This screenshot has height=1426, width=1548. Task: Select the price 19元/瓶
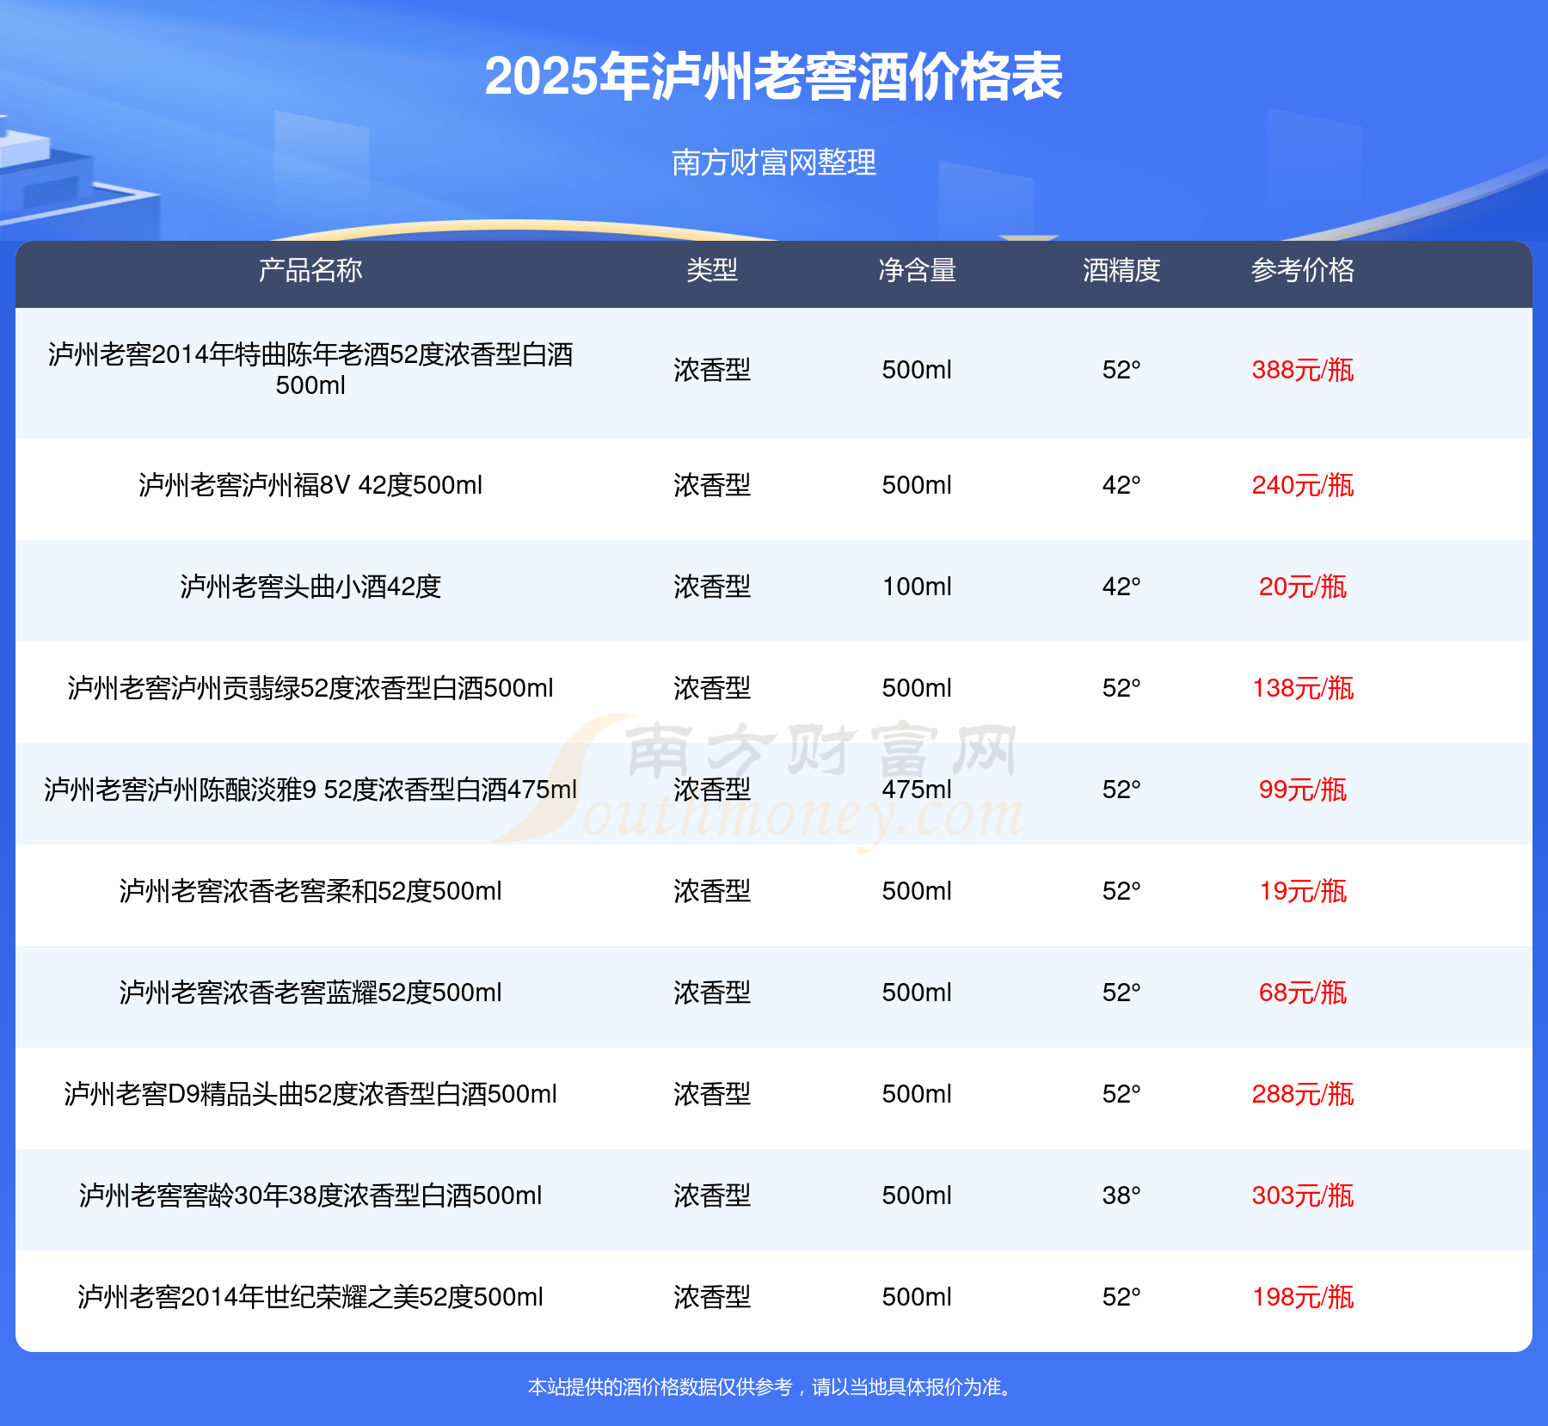1303,891
